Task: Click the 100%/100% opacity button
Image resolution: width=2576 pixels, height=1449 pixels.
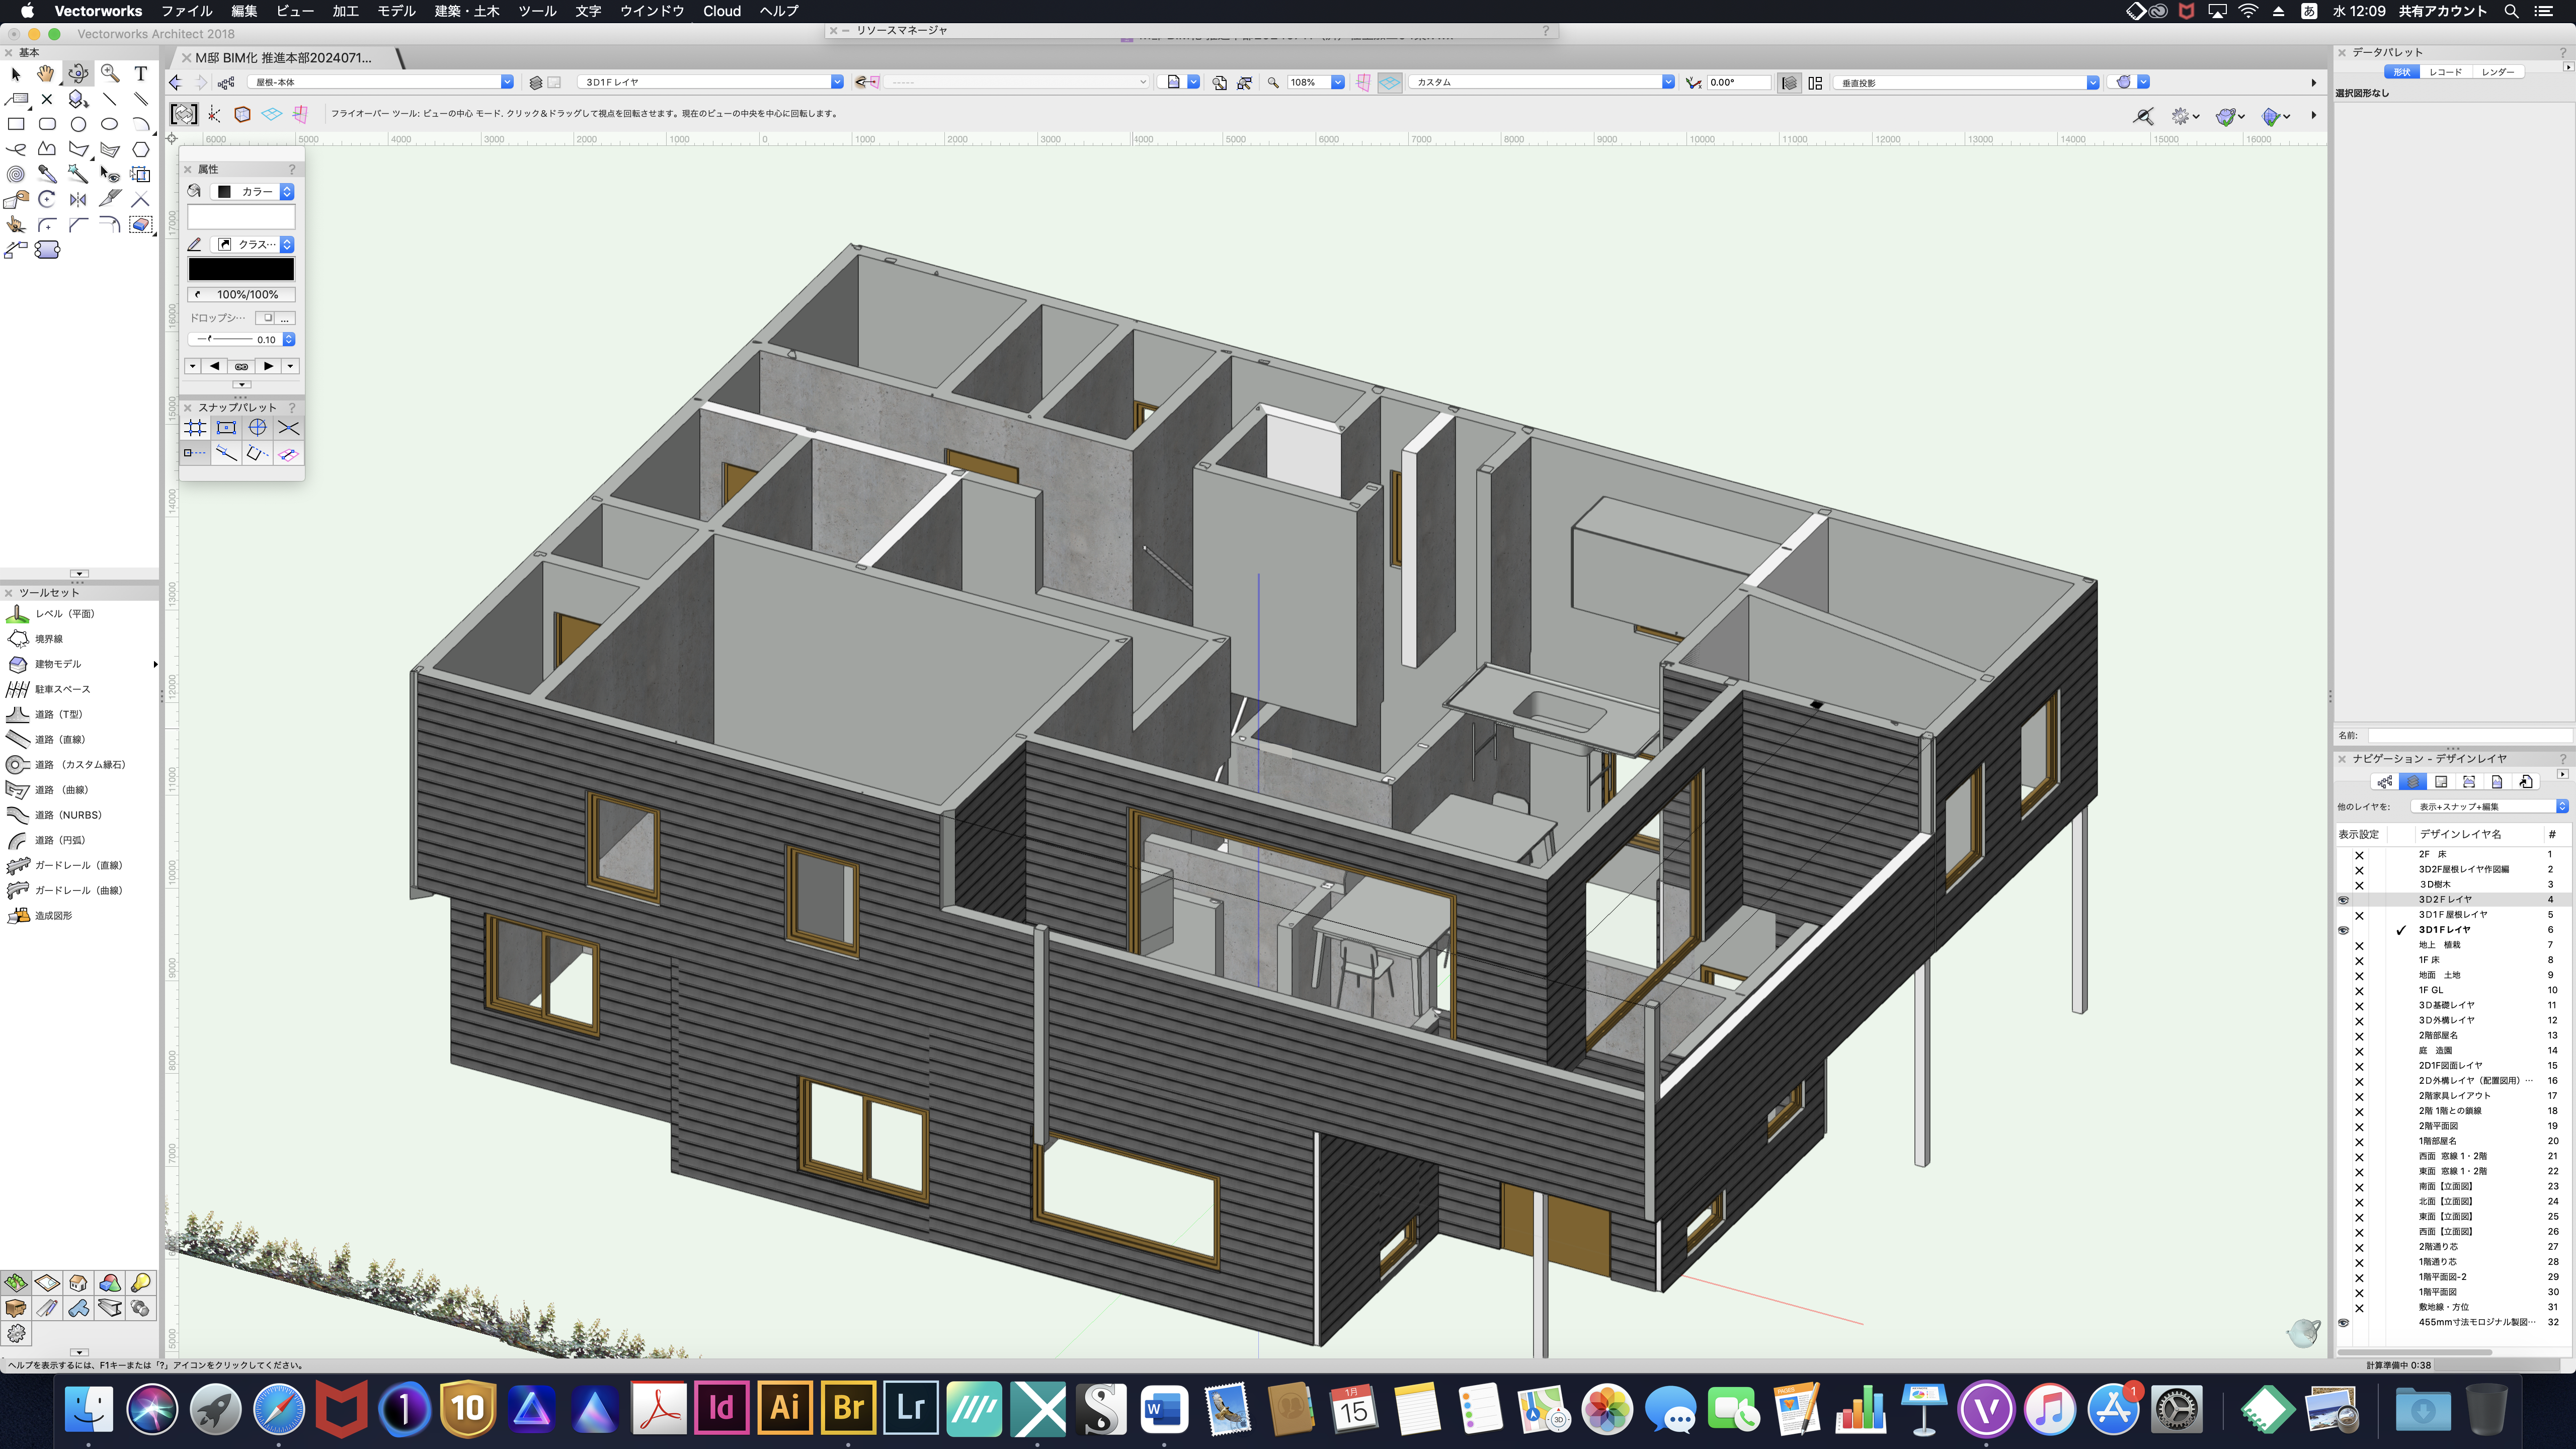Action: click(241, 294)
